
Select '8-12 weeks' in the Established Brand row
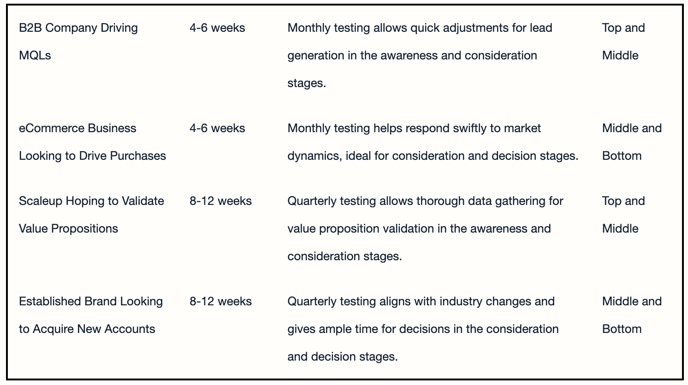click(220, 302)
